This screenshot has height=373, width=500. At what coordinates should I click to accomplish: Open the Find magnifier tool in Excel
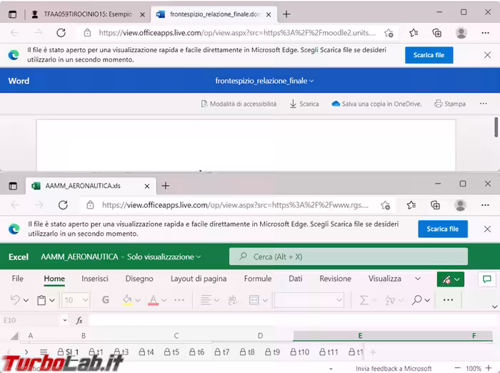[x=417, y=300]
